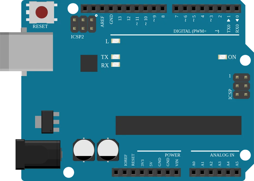
Task: Select the RESET power header pin socket
Action: click(133, 172)
